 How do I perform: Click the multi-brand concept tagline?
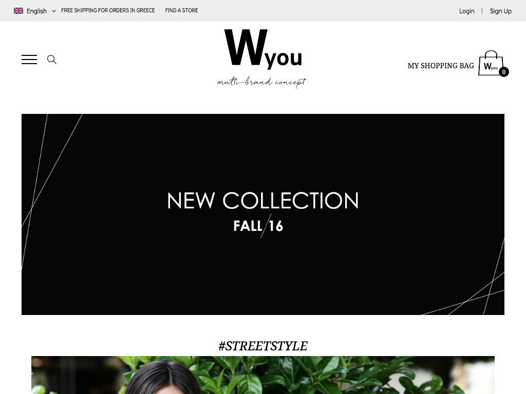pyautogui.click(x=262, y=82)
